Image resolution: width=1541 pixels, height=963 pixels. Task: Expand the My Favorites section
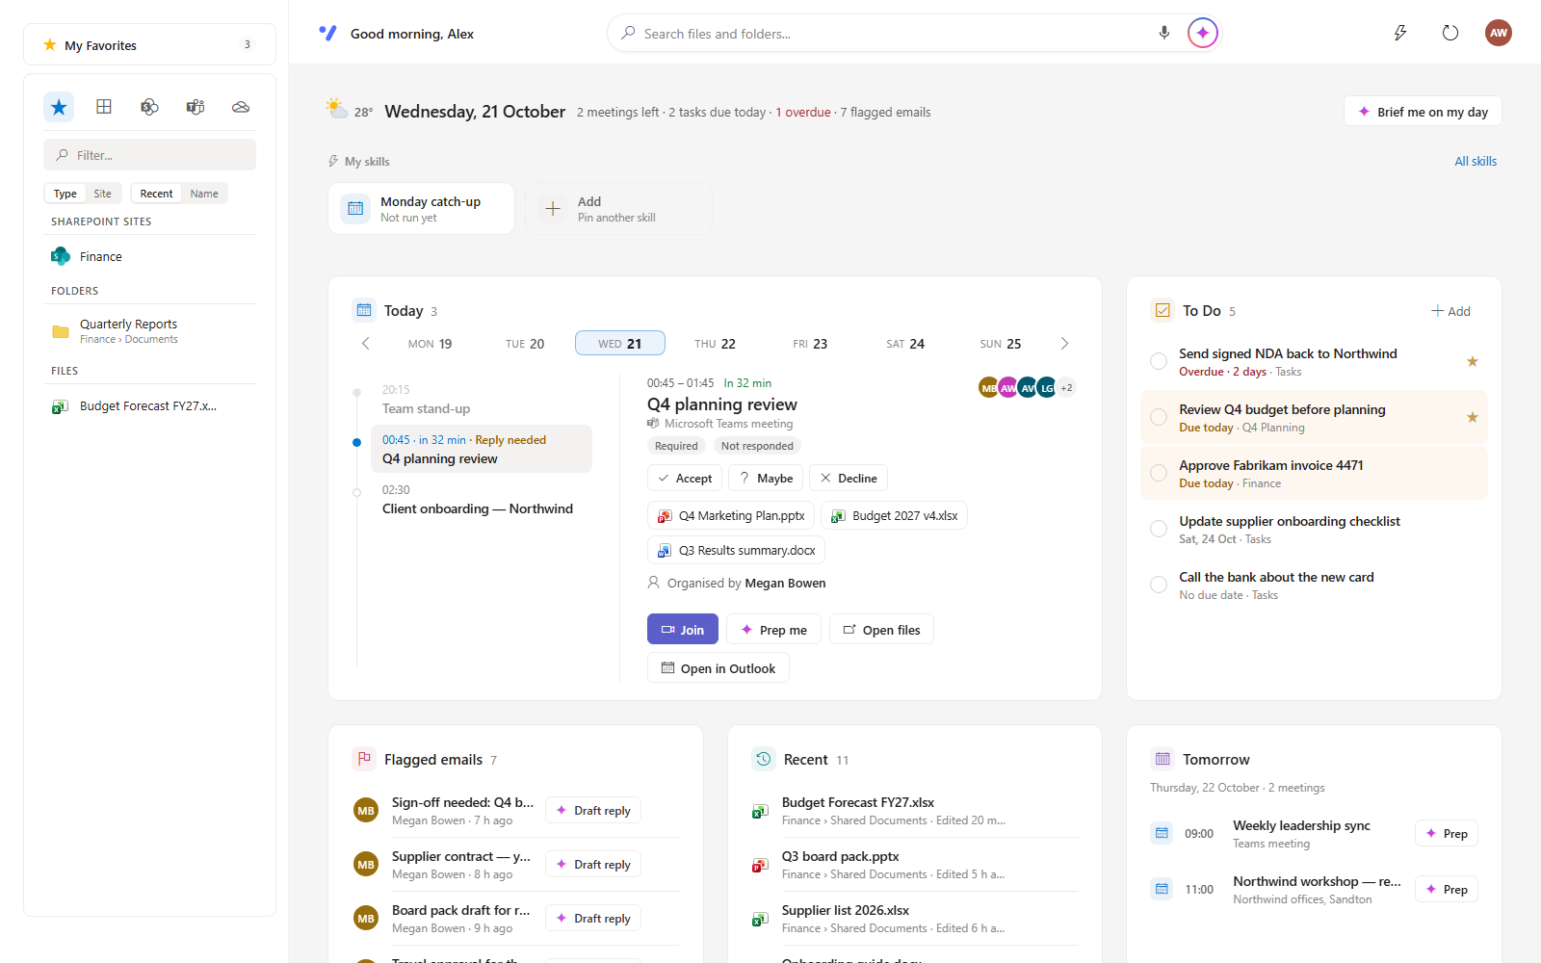pyautogui.click(x=149, y=44)
